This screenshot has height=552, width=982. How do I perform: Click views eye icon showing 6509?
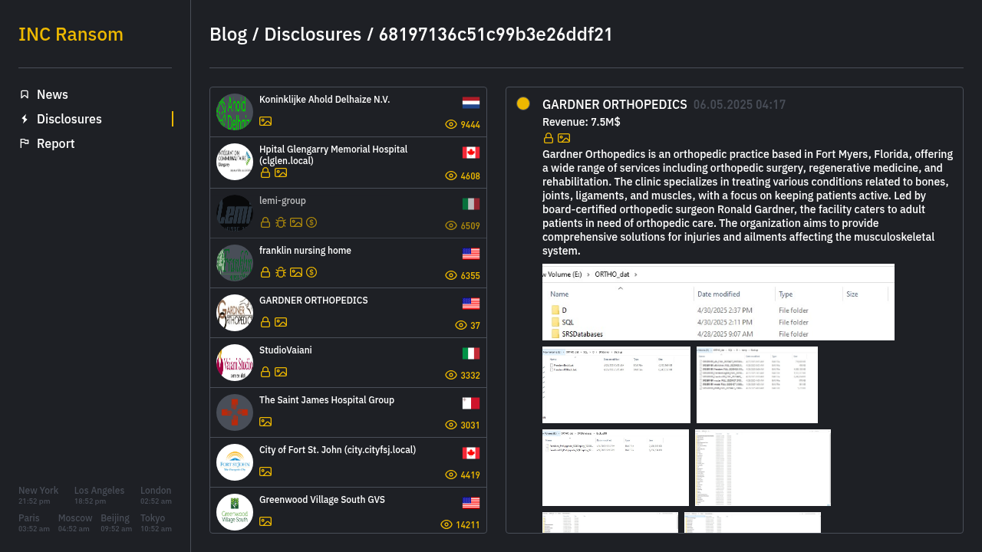[x=451, y=225]
